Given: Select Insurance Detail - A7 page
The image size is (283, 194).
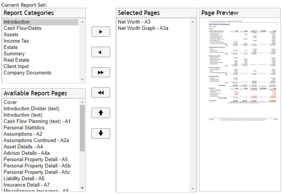Looking at the screenshot, I should 27,185.
